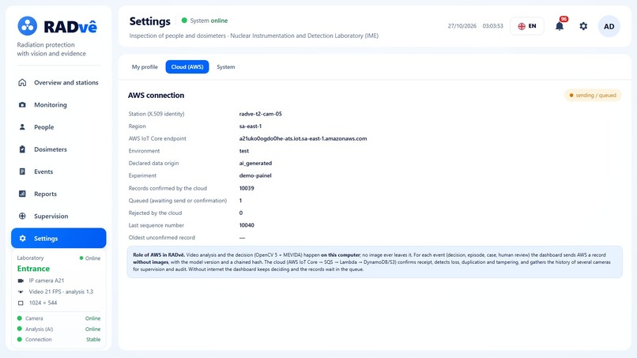This screenshot has height=358, width=637.
Task: Click experiment value demo-painel
Action: (255, 175)
